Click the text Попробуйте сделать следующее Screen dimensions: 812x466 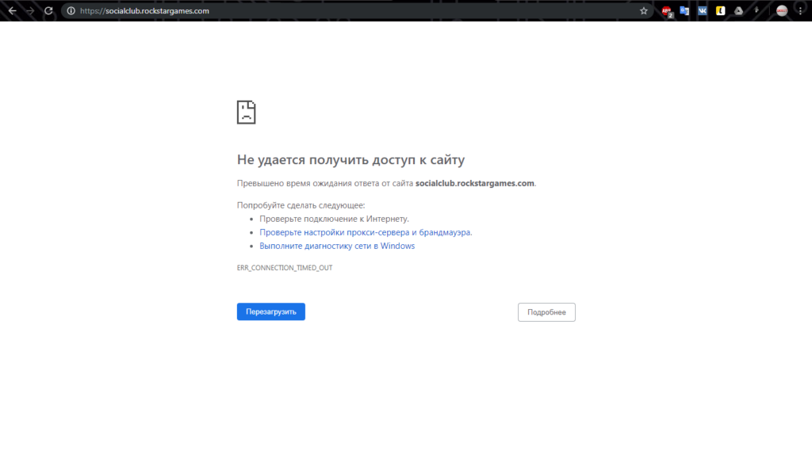[x=301, y=205]
